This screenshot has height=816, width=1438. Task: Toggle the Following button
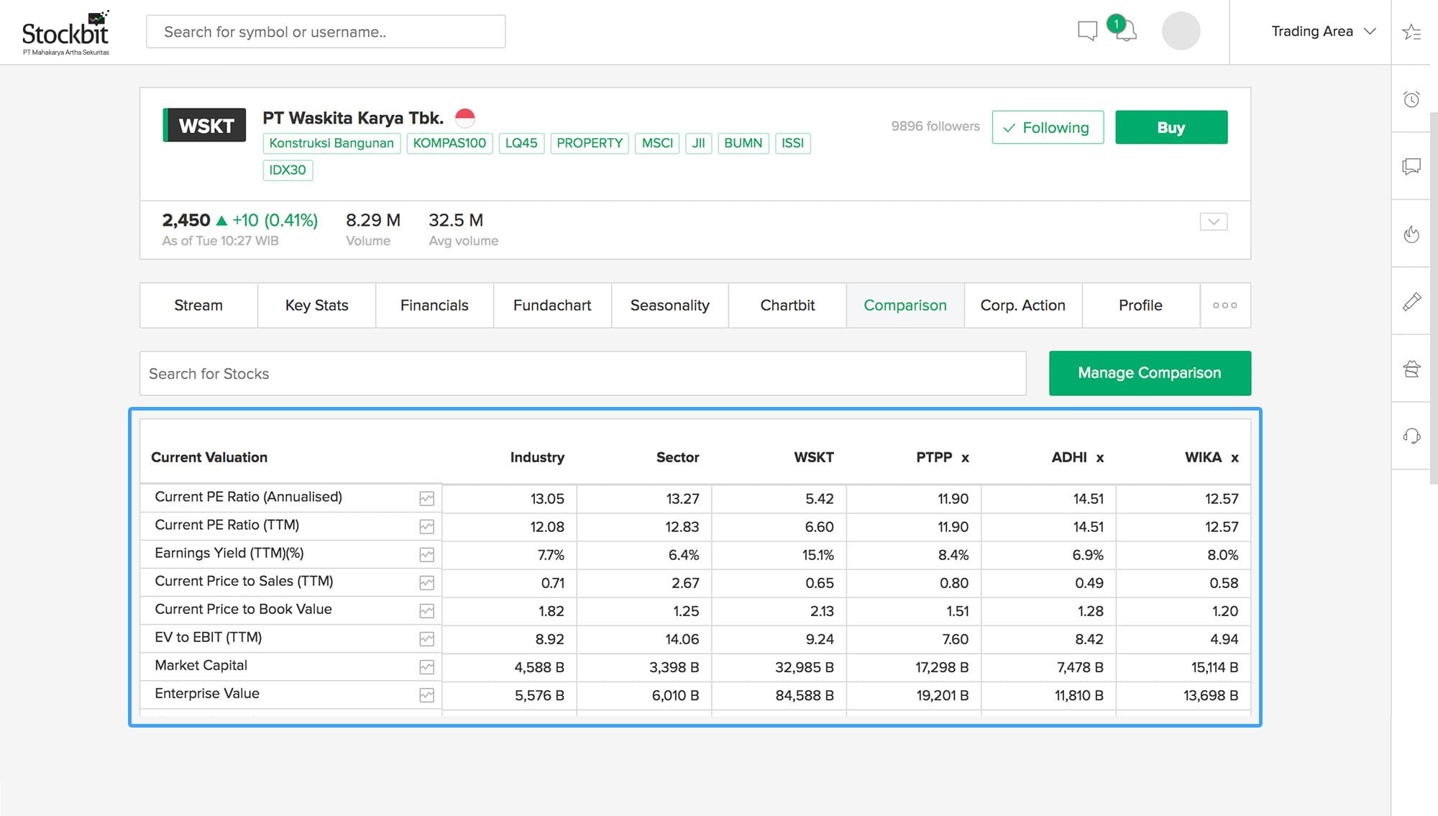1048,127
